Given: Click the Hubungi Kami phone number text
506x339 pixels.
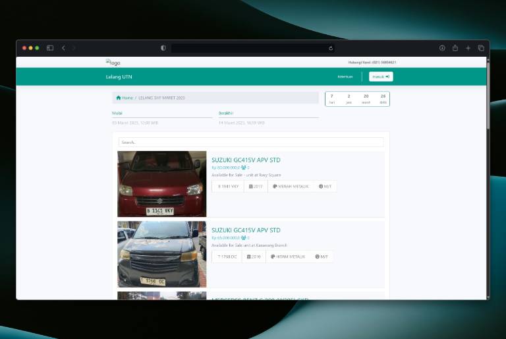Looking at the screenshot, I should pyautogui.click(x=372, y=63).
